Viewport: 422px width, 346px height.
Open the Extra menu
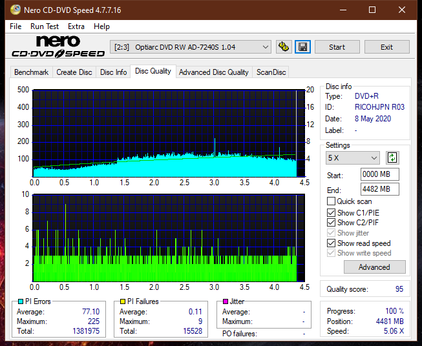tap(76, 26)
